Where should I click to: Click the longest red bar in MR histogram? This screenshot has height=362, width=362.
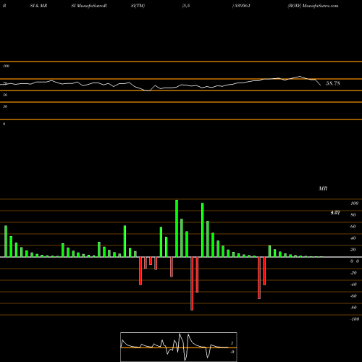192,284
